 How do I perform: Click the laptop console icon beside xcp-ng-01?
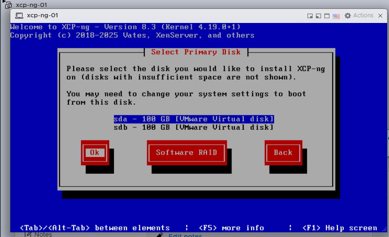click(x=19, y=15)
